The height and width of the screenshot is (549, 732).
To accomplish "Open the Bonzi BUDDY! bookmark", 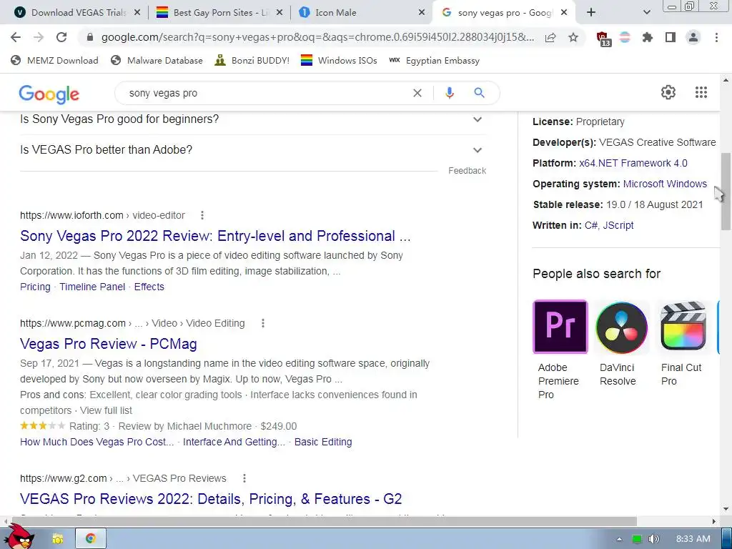I will (x=252, y=60).
